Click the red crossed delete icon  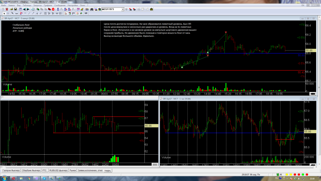[x=7, y=9]
